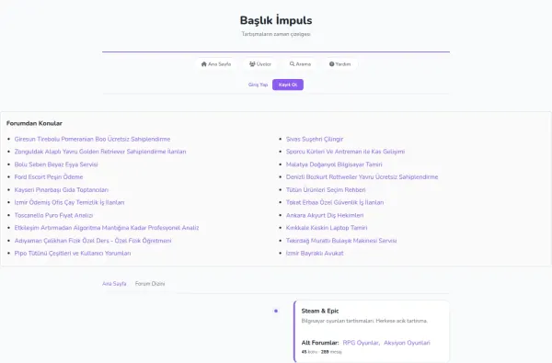Open Malatya Doğanyol Bilgisayar Tamiri topic
Viewport: 552px width, 363px height.
334,164
